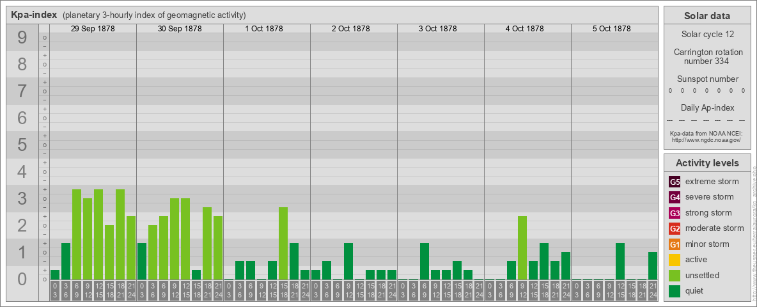This screenshot has height=307, width=757.
Task: Click the Sunspot number label
Action: coord(708,79)
